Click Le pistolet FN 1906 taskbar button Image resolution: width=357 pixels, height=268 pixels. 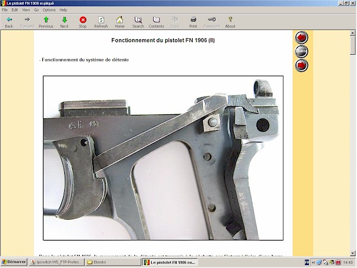[170, 262]
